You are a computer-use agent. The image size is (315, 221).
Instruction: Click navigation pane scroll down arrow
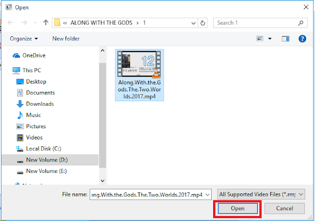click(102, 181)
